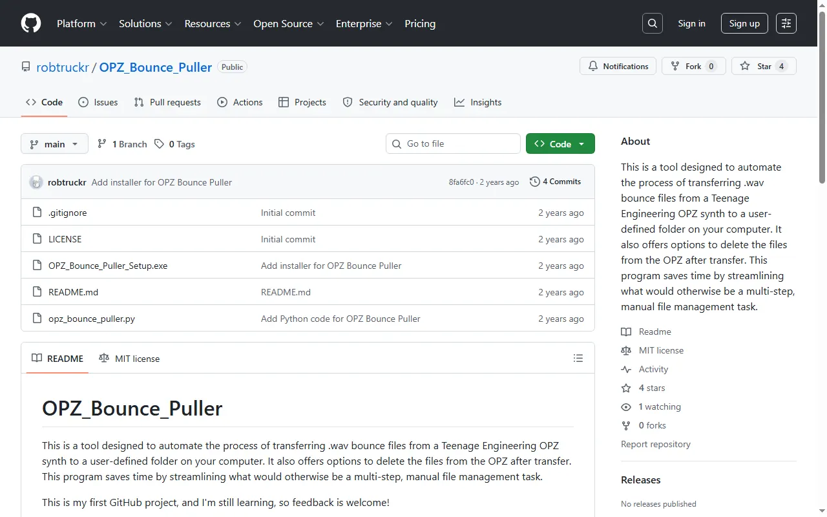Open the .gitignore file name
Image resolution: width=827 pixels, height=517 pixels.
click(x=67, y=213)
